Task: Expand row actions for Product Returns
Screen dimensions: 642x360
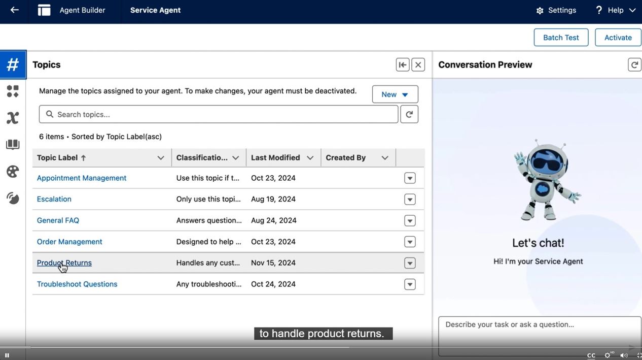Action: pos(410,263)
